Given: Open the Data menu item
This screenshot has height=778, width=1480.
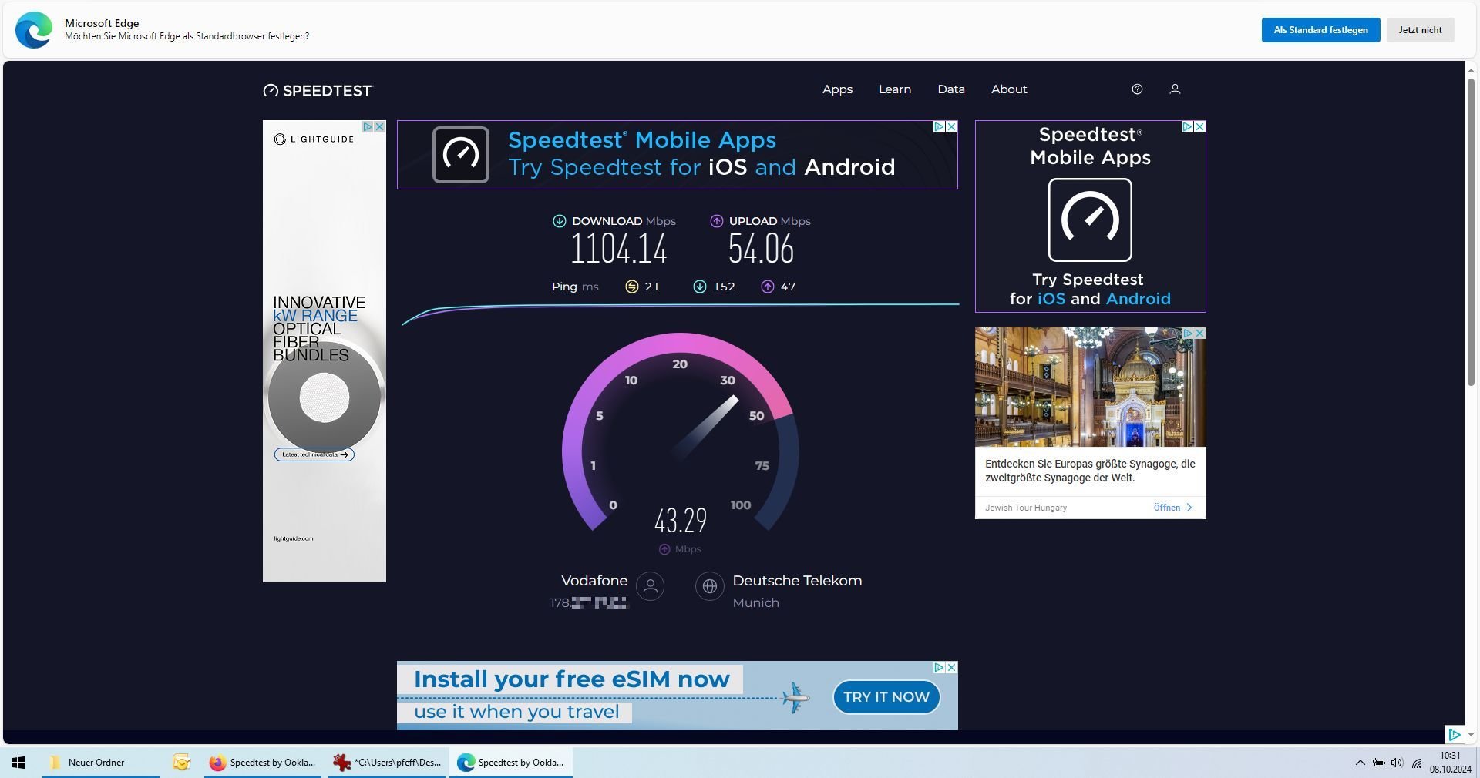Looking at the screenshot, I should pos(950,89).
